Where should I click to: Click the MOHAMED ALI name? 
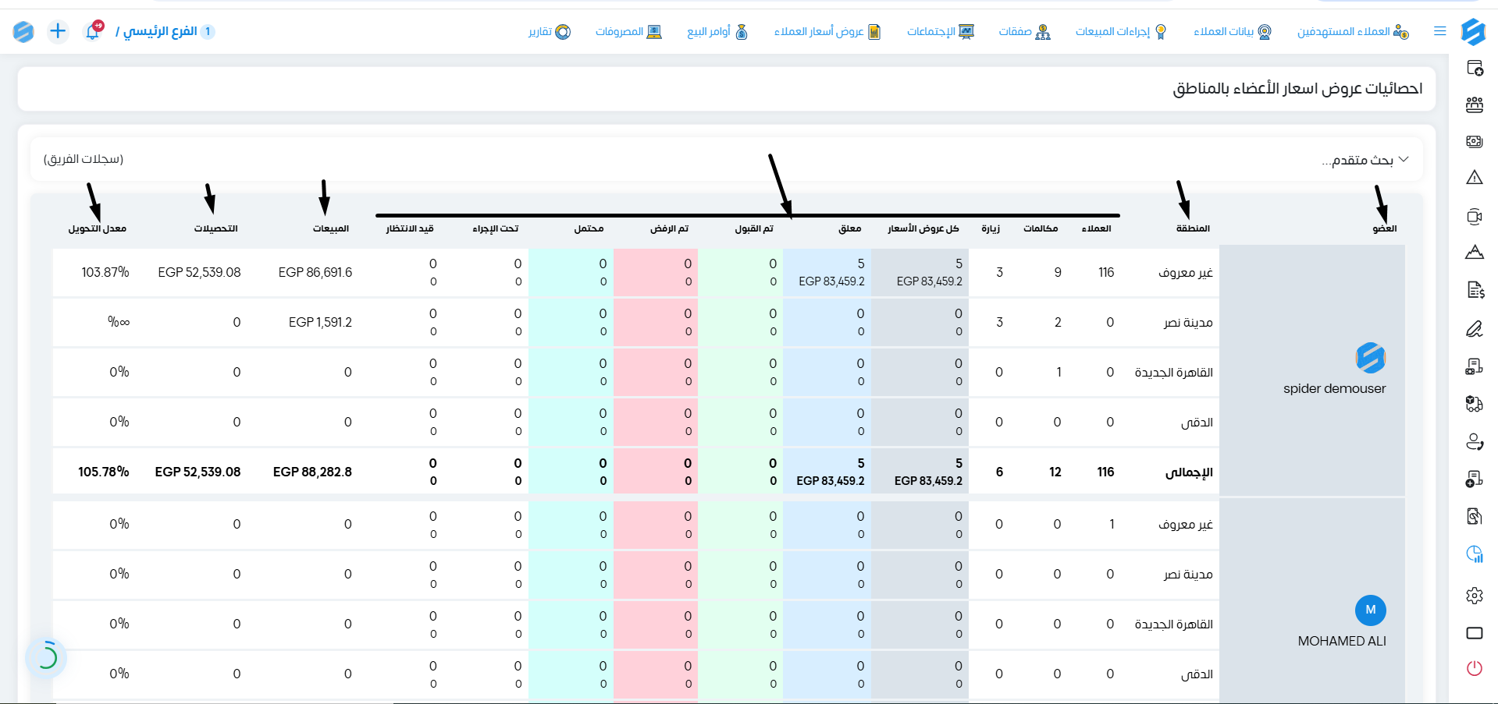coord(1342,641)
